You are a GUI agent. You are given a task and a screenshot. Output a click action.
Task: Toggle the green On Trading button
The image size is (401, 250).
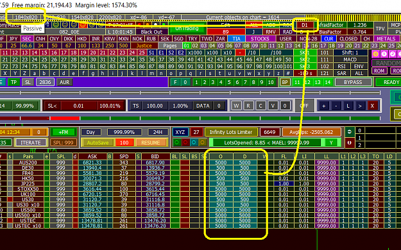[187, 28]
